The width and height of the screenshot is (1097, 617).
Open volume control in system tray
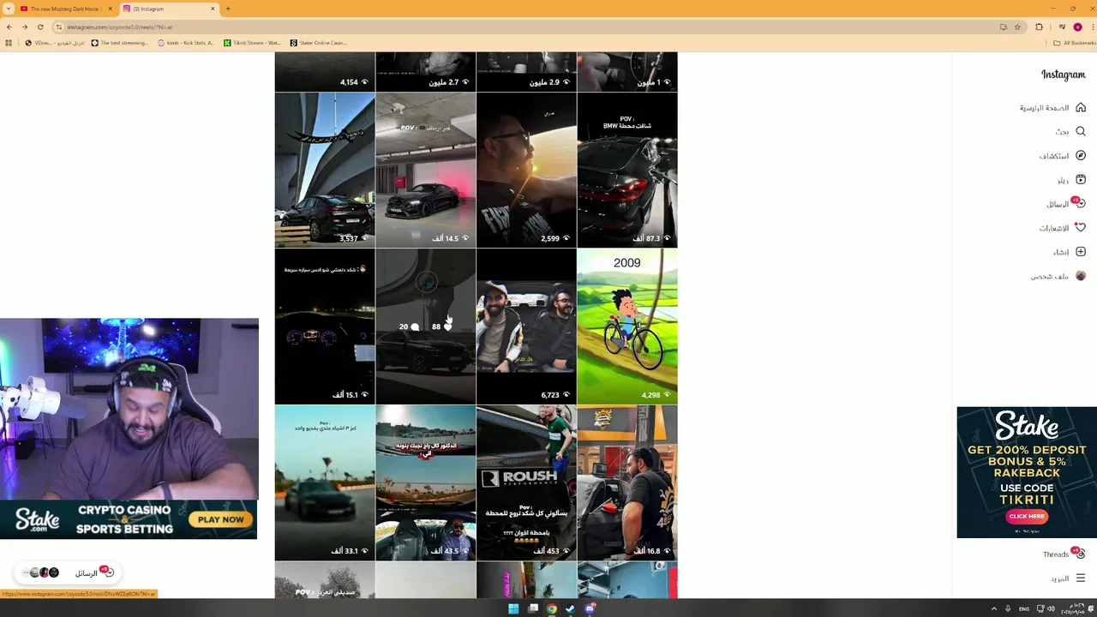[1051, 608]
